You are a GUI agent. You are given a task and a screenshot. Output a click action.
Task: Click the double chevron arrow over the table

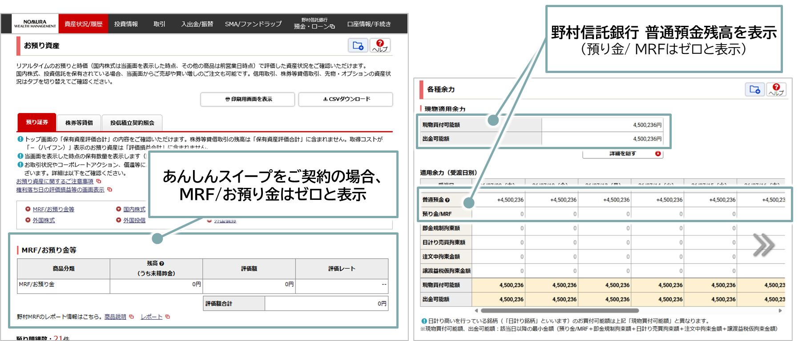(x=763, y=245)
